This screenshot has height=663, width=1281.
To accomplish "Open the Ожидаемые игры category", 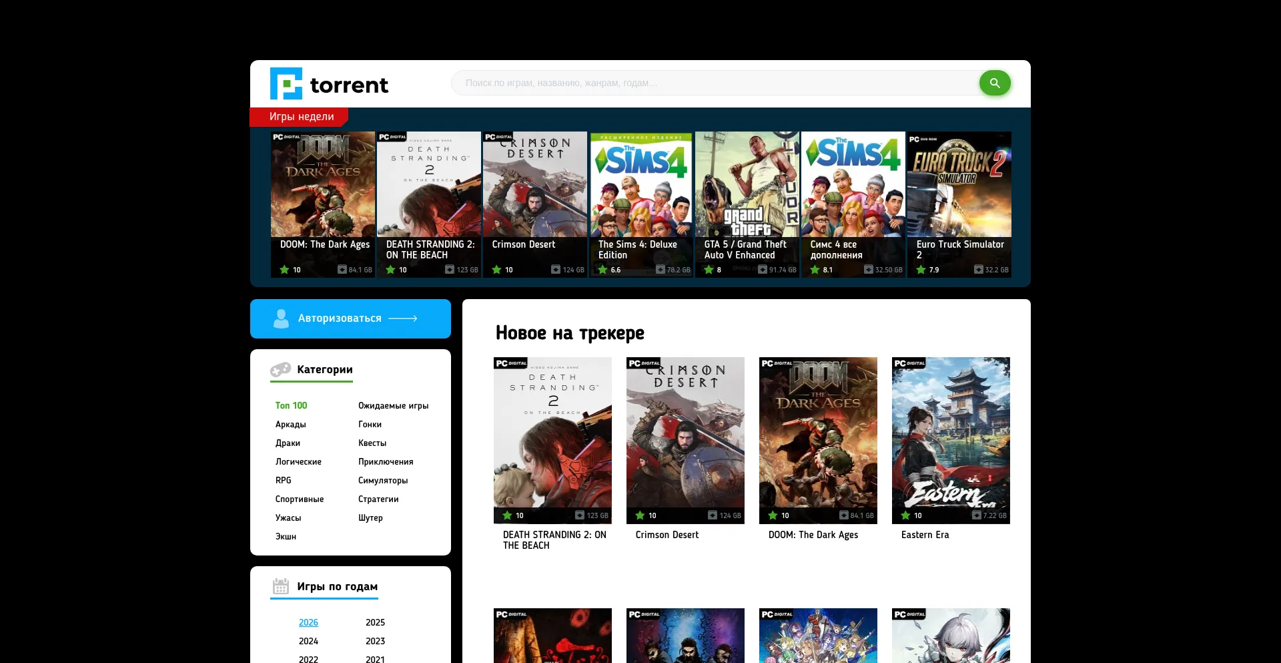I will coord(393,405).
